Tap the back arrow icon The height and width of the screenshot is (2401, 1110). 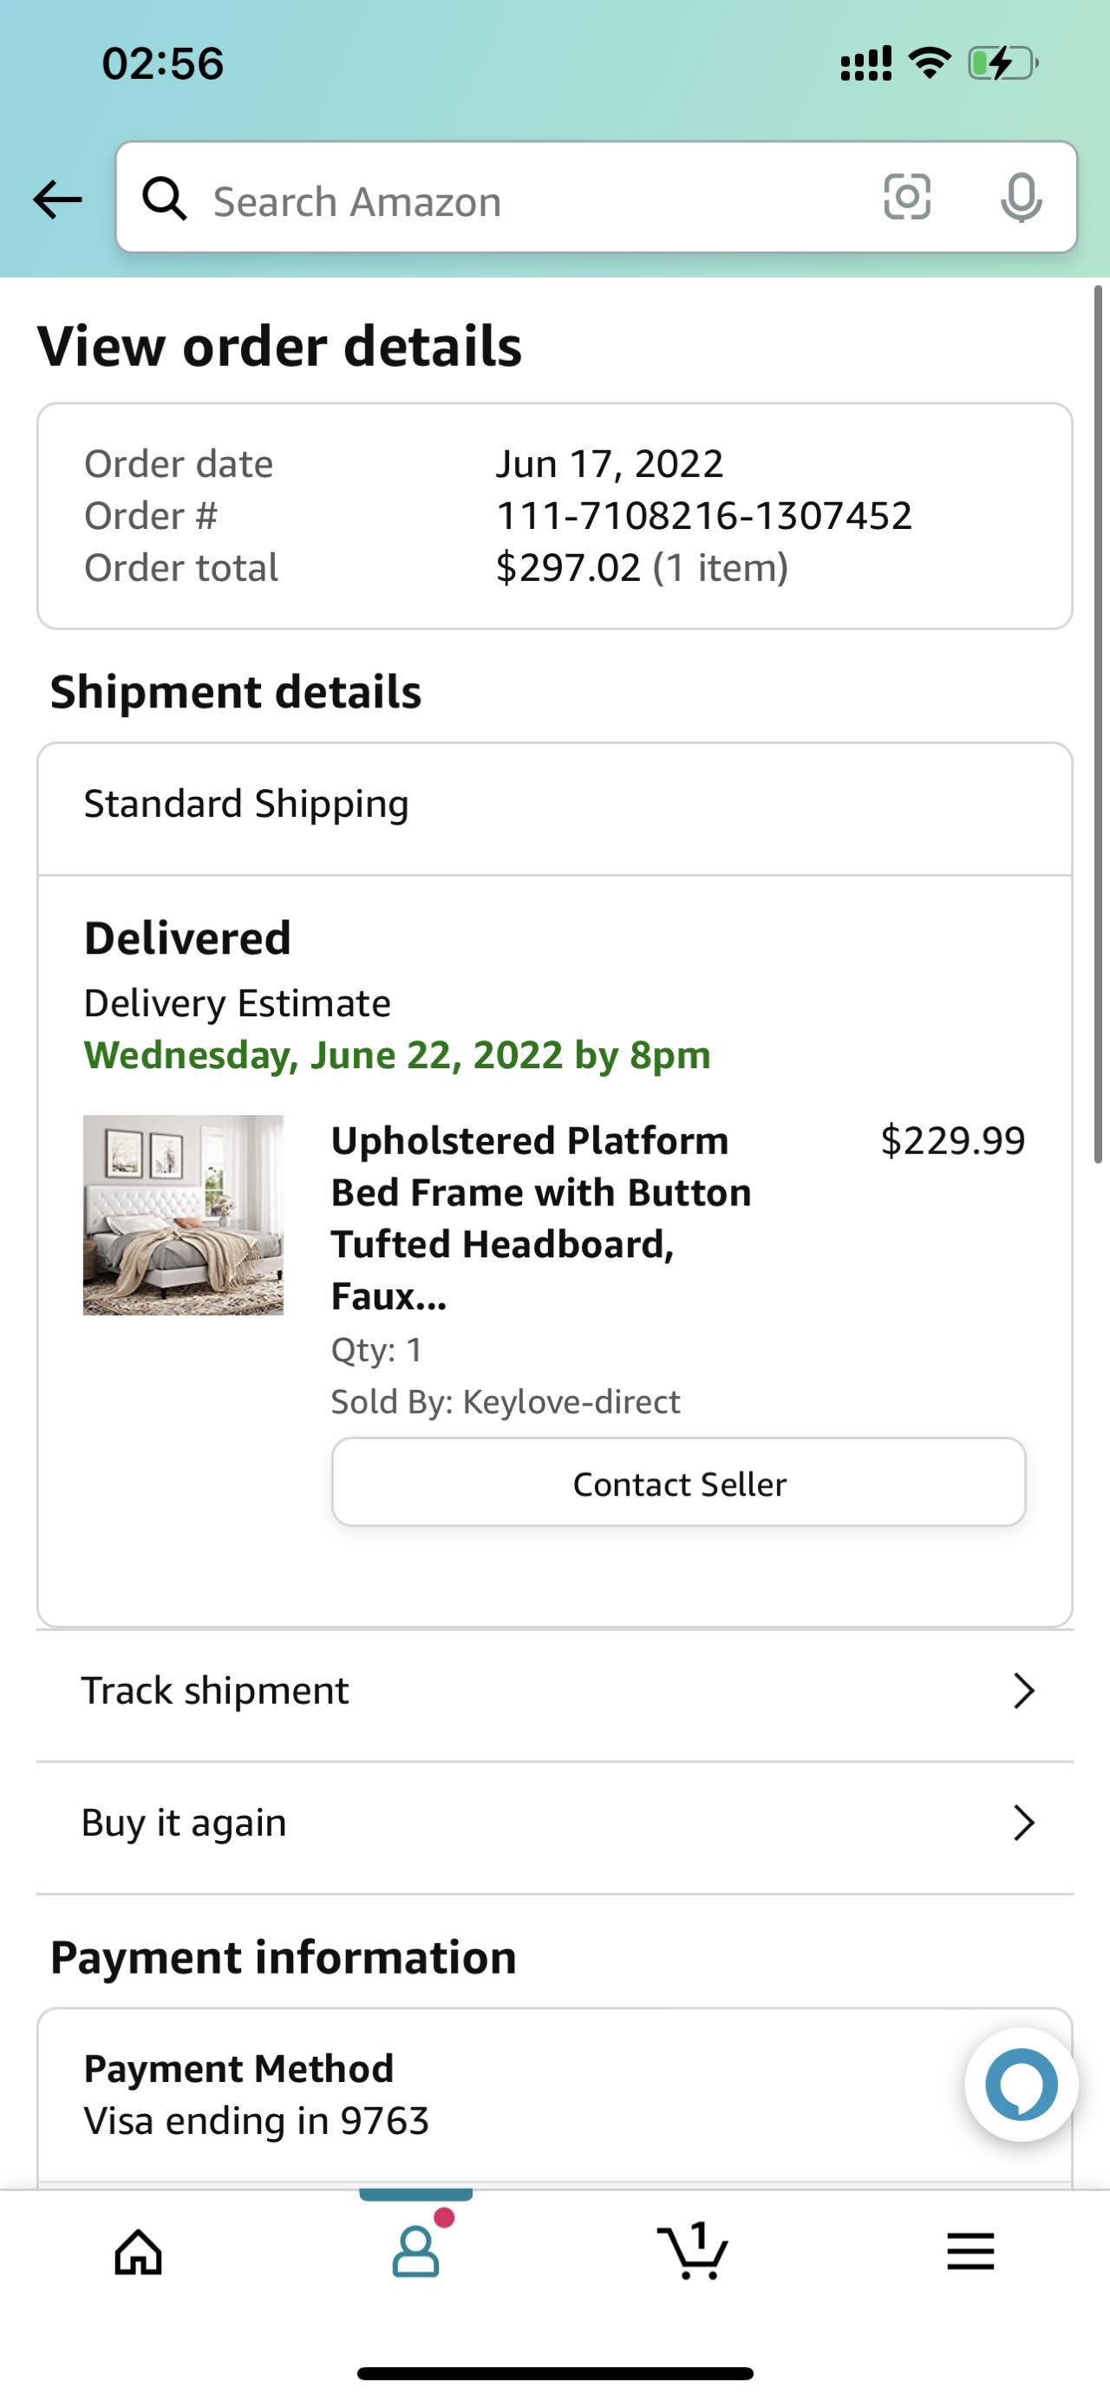point(57,199)
